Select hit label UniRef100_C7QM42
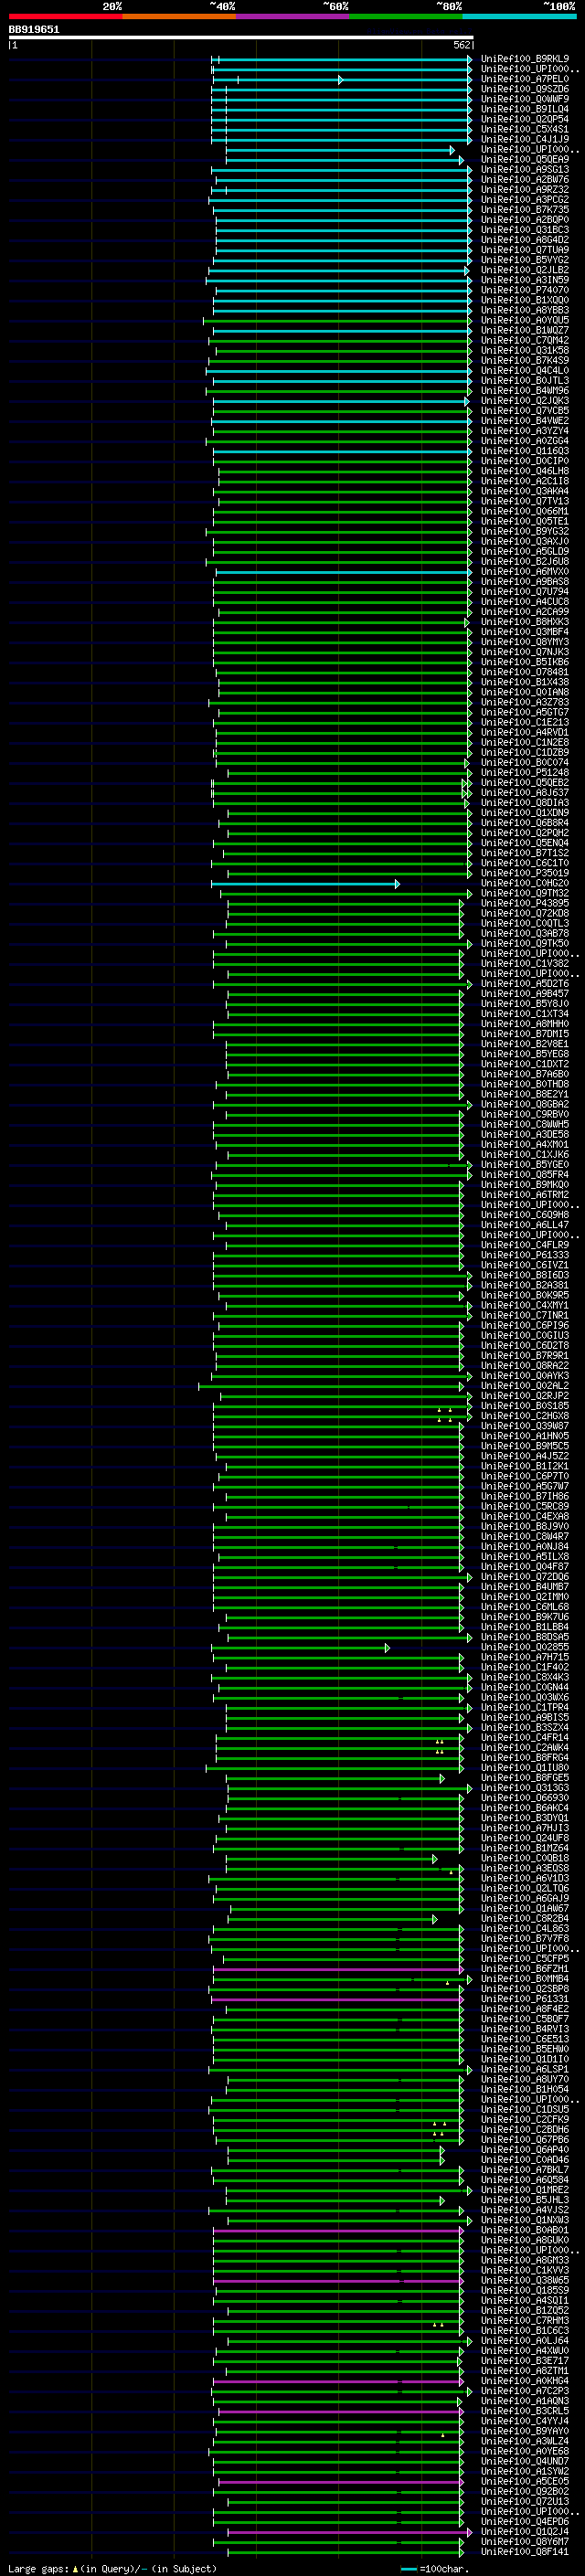The image size is (585, 2576). [x=525, y=340]
